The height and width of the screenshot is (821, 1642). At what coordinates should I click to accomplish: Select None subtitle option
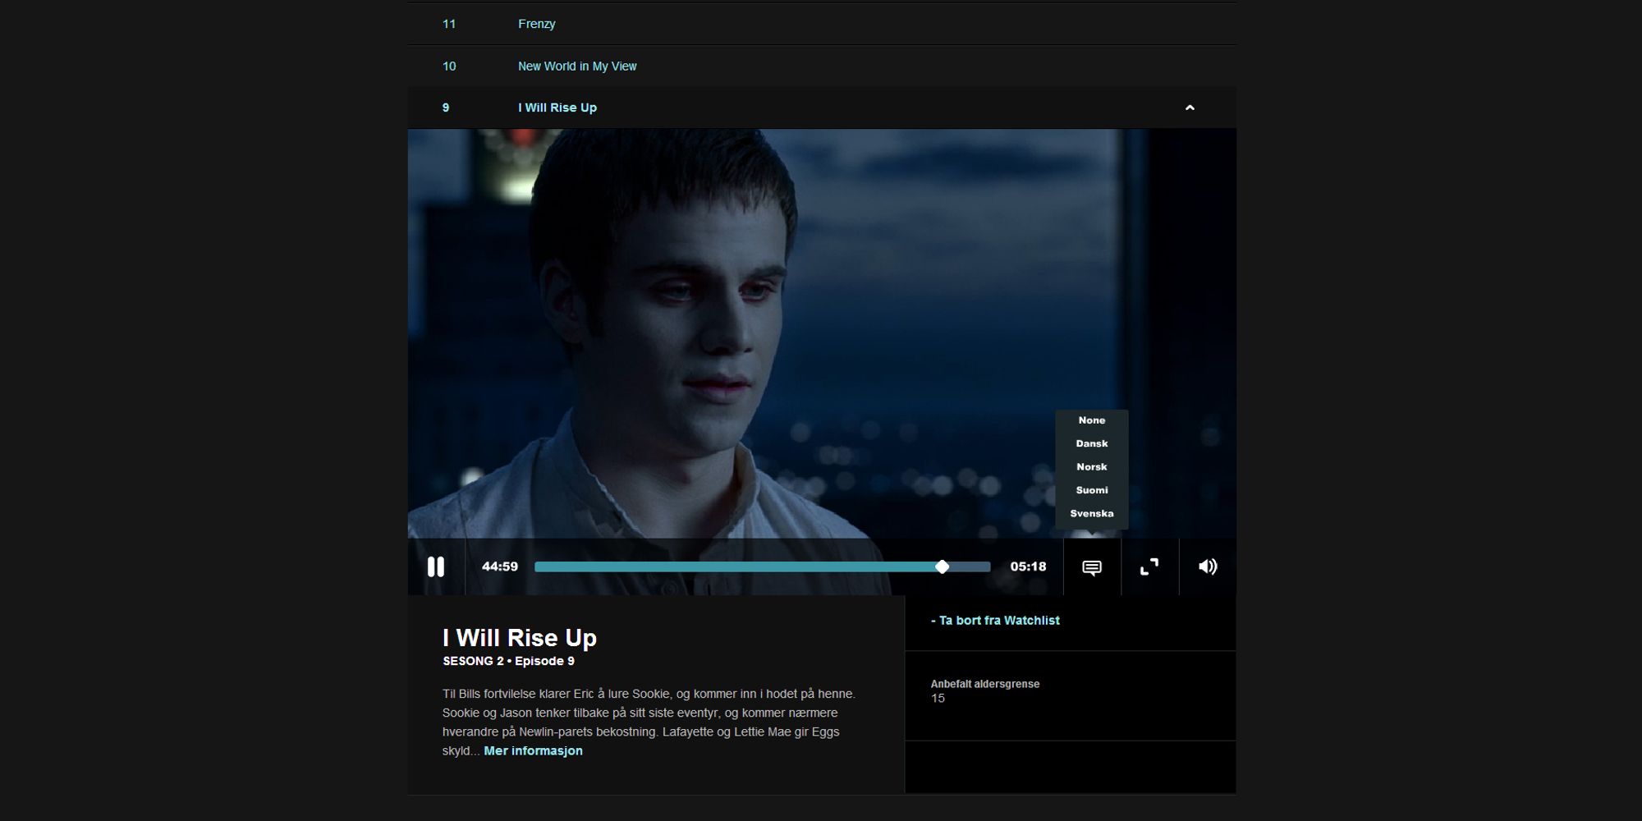[1092, 420]
